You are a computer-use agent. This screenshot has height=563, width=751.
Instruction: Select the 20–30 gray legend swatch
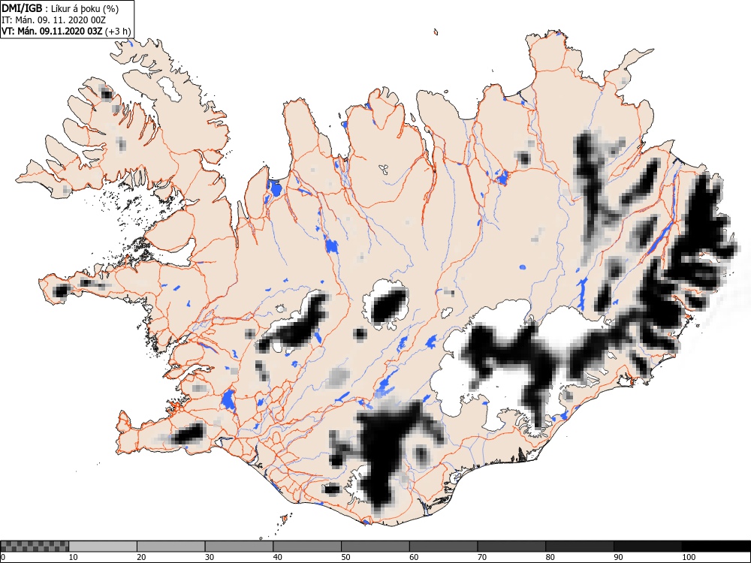171,546
